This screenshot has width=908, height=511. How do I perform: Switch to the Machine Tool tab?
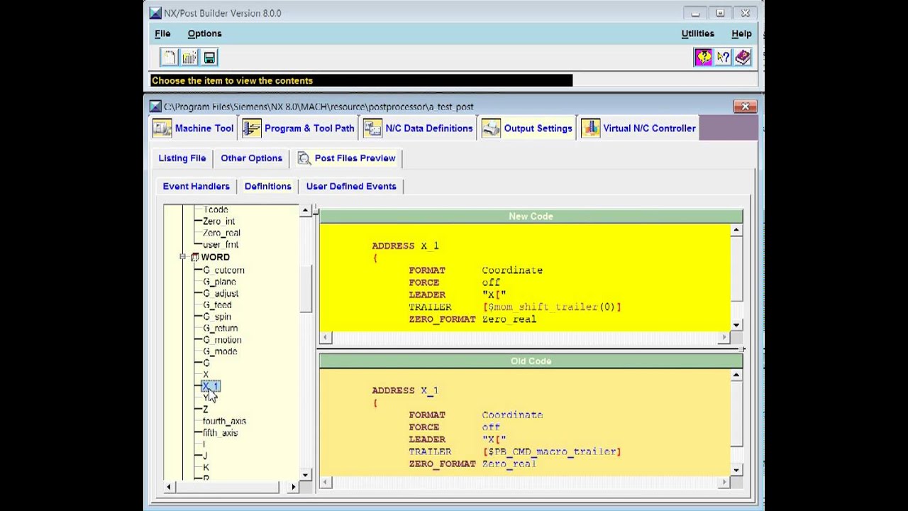194,128
